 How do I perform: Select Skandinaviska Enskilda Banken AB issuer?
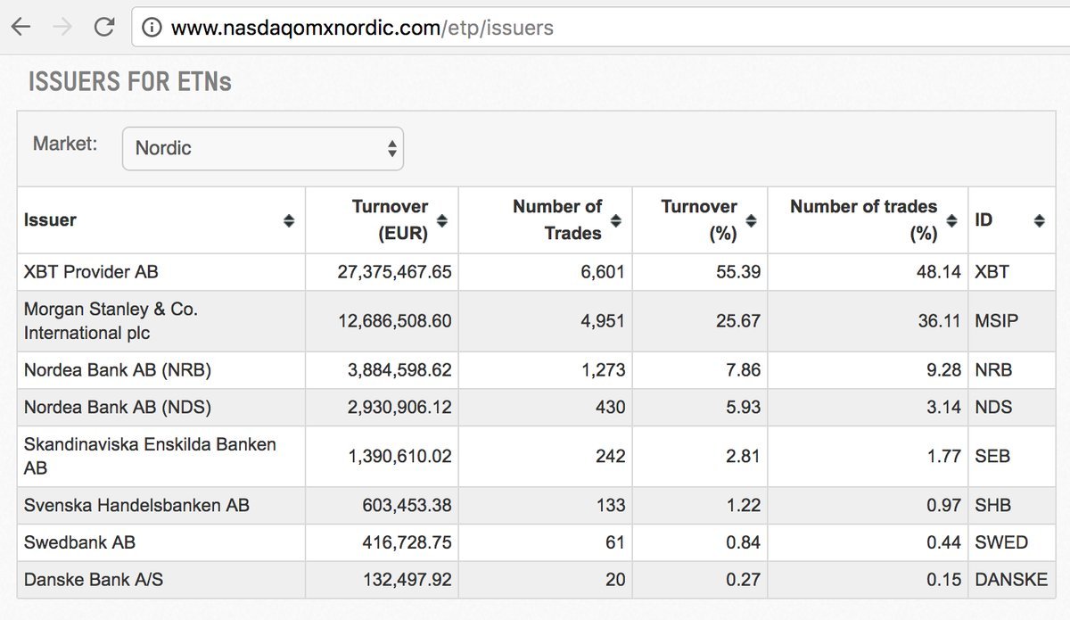pos(150,456)
